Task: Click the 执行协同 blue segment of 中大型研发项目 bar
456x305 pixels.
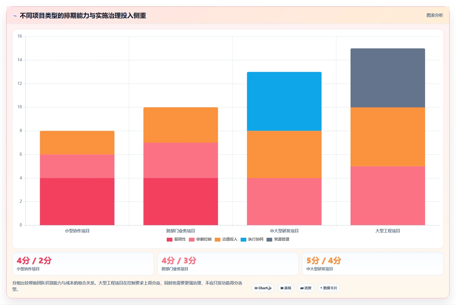Action: point(284,101)
